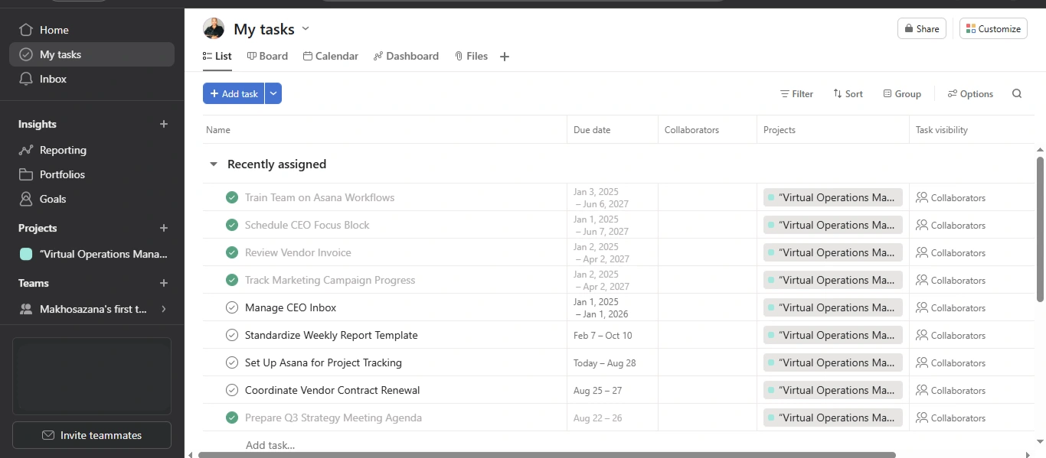Click the plus icon beside Projects
This screenshot has height=458, width=1046.
[164, 228]
